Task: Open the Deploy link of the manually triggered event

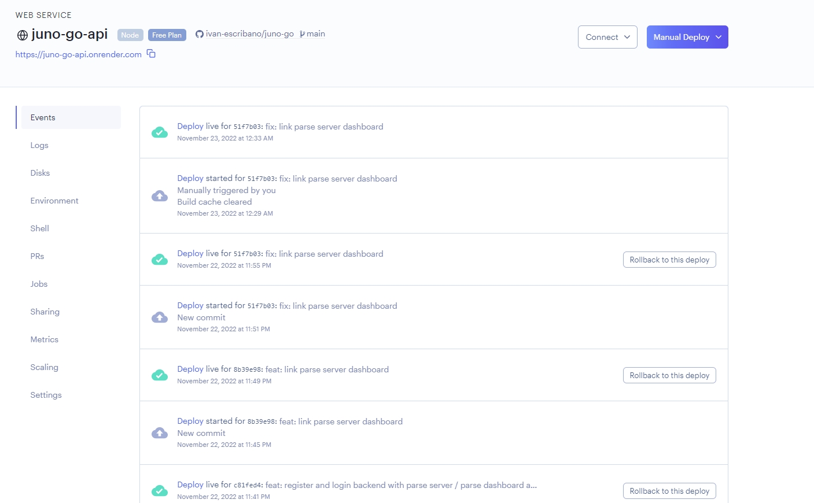Action: pyautogui.click(x=190, y=178)
